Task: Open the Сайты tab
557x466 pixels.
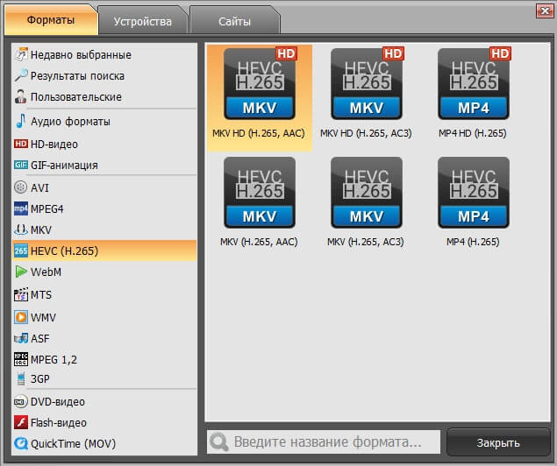Action: tap(234, 21)
